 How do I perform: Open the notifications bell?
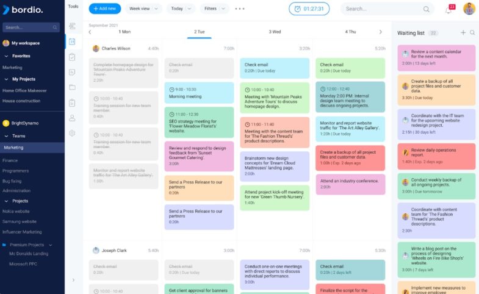pyautogui.click(x=448, y=10)
